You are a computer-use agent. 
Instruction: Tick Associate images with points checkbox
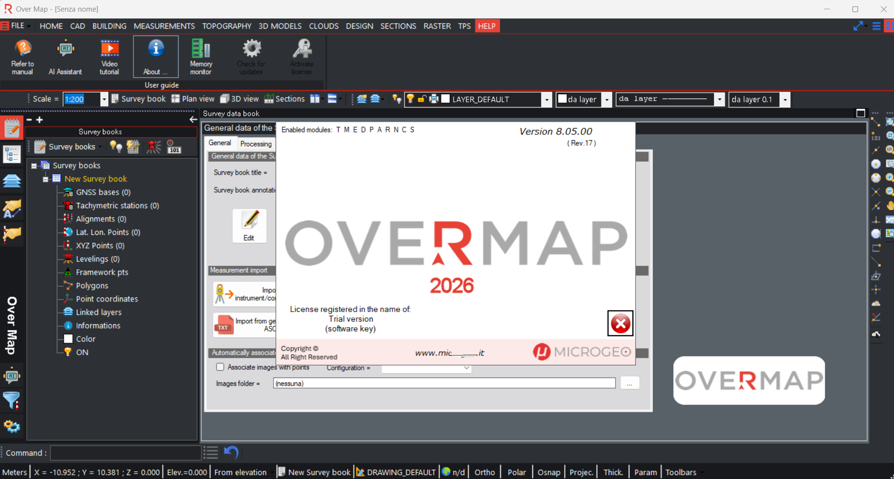pyautogui.click(x=220, y=367)
